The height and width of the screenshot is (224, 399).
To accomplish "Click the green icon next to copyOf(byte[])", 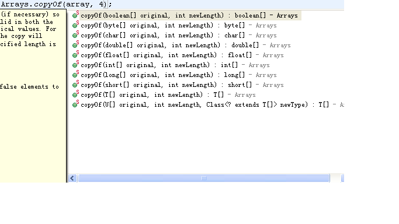I will 75,25.
